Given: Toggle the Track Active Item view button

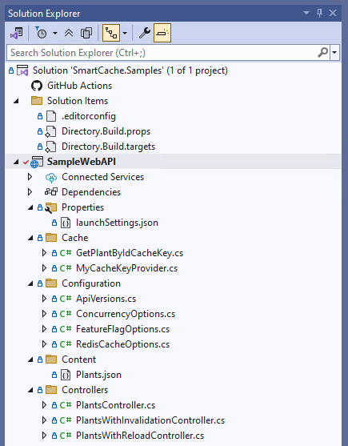Looking at the screenshot, I should click(x=111, y=34).
